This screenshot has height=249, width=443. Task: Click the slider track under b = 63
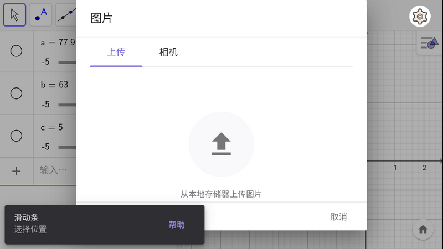(x=67, y=105)
